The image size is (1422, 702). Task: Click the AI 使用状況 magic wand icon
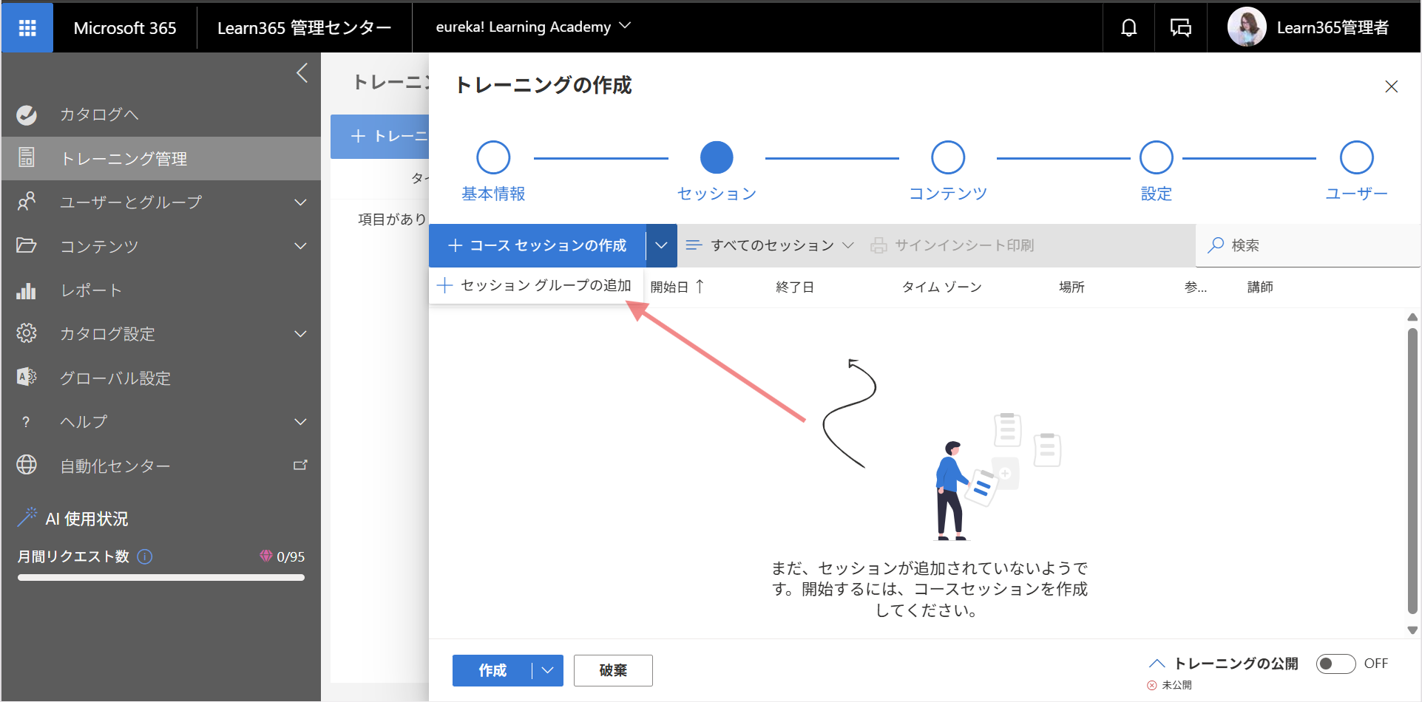click(x=27, y=517)
